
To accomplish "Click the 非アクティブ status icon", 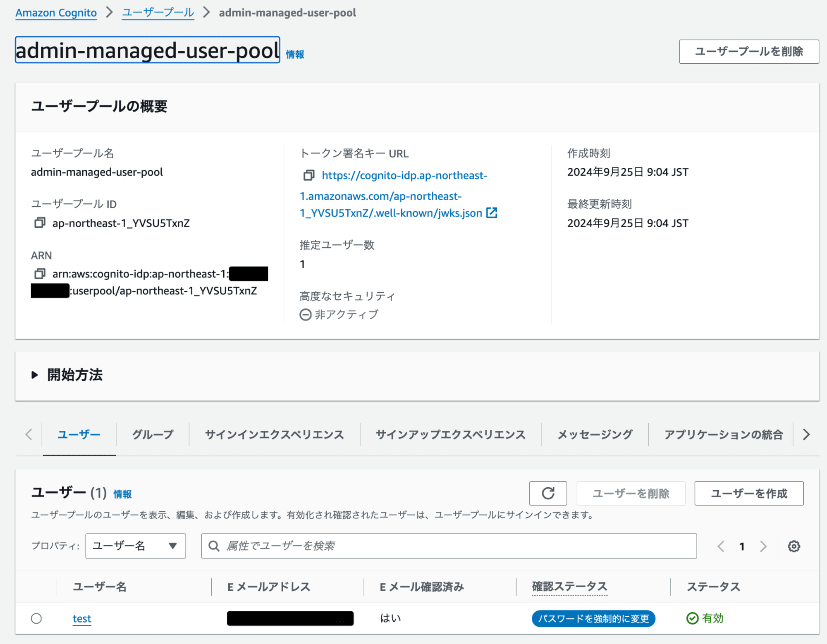I will click(305, 315).
